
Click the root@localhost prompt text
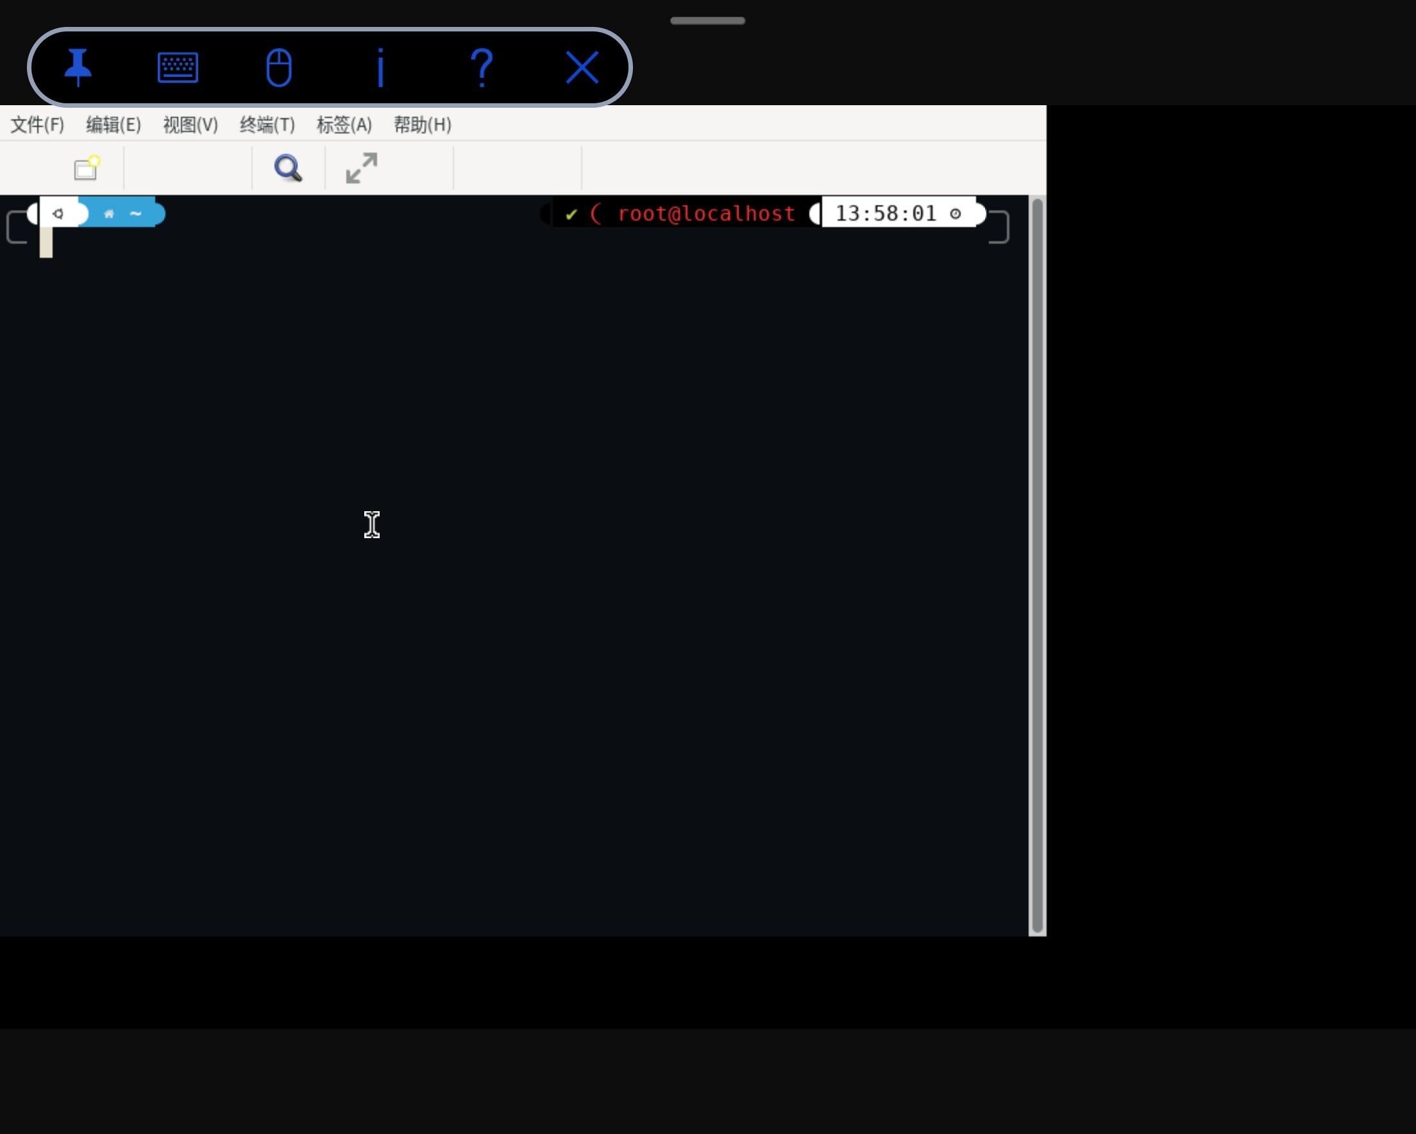(707, 214)
